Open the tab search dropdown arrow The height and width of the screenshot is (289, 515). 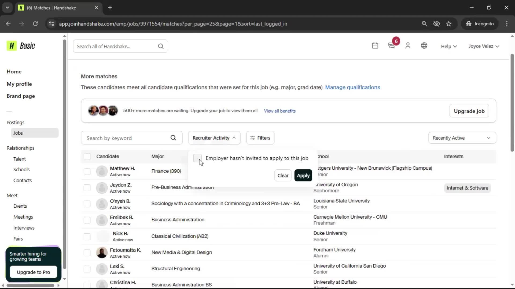click(8, 7)
